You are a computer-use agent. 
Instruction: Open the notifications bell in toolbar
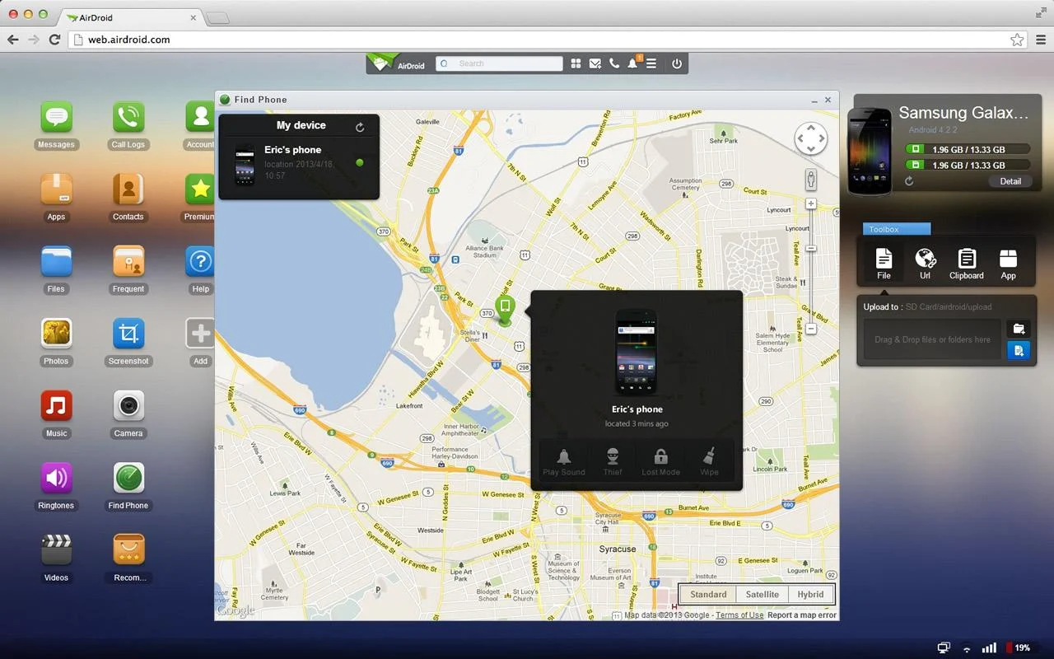(x=633, y=63)
